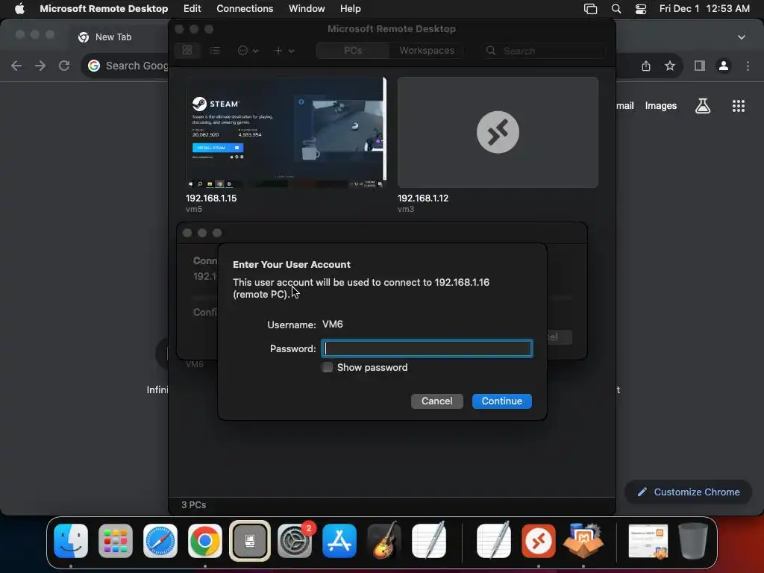Go forward in Chrome

point(40,66)
